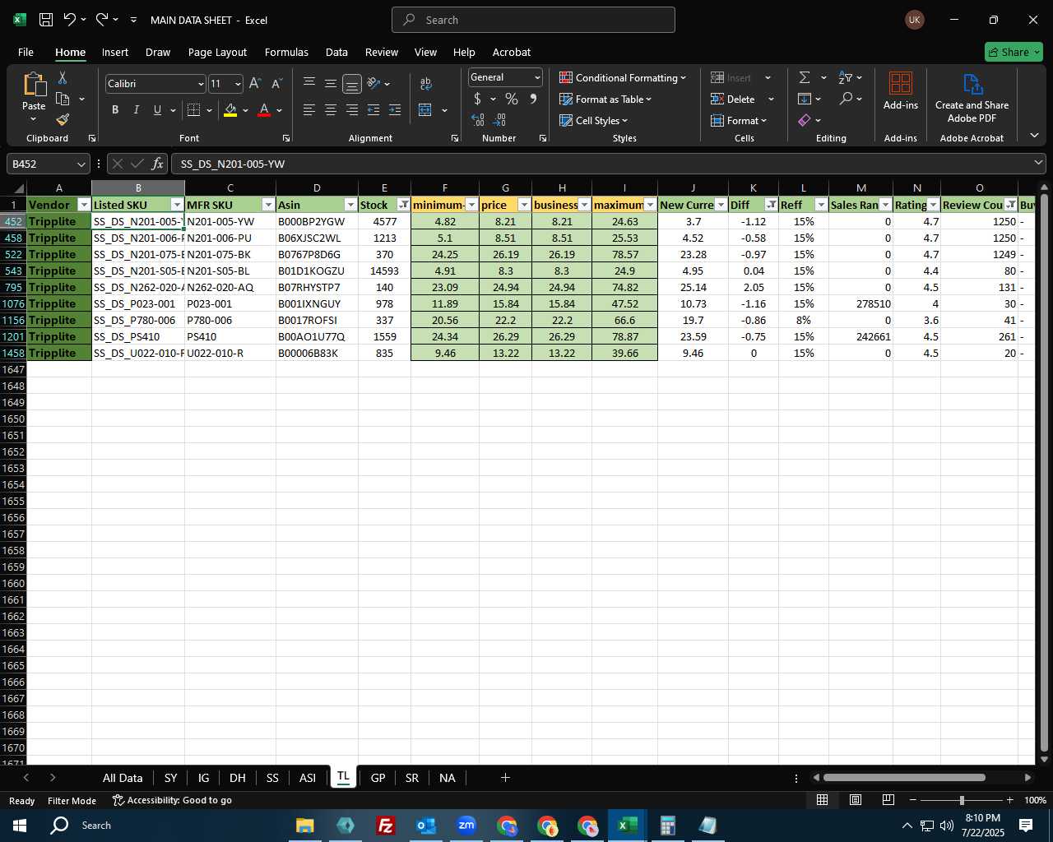Decrease indent of cell contents
1053x842 pixels.
(x=373, y=109)
